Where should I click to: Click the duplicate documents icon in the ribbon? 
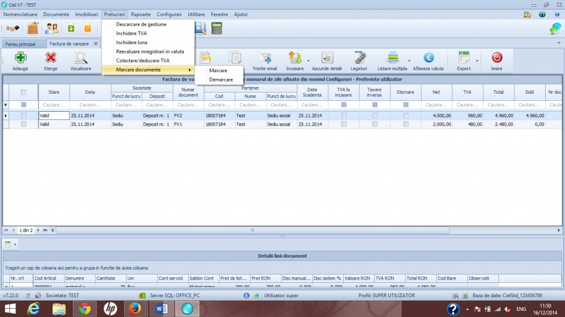click(x=235, y=58)
